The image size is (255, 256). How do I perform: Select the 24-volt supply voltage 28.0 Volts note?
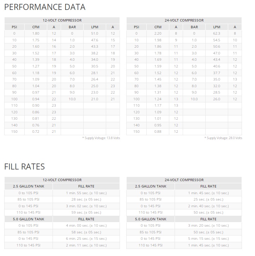tap(223, 138)
